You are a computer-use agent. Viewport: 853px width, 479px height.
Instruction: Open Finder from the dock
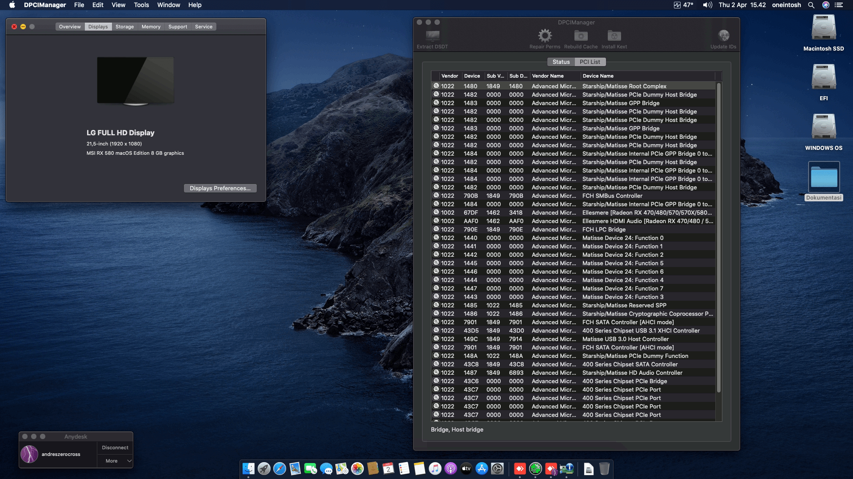(248, 468)
